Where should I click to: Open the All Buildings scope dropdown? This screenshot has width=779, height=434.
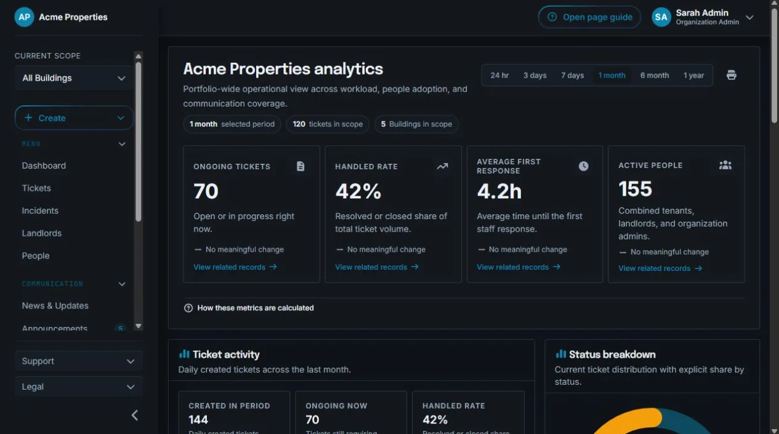point(74,78)
